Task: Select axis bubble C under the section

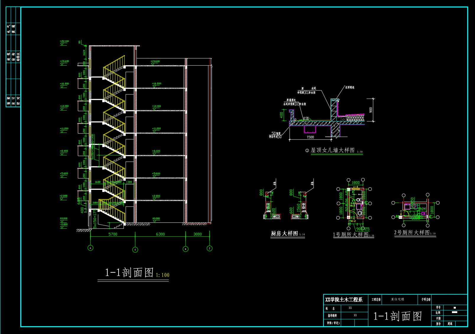Action: pyautogui.click(x=135, y=250)
